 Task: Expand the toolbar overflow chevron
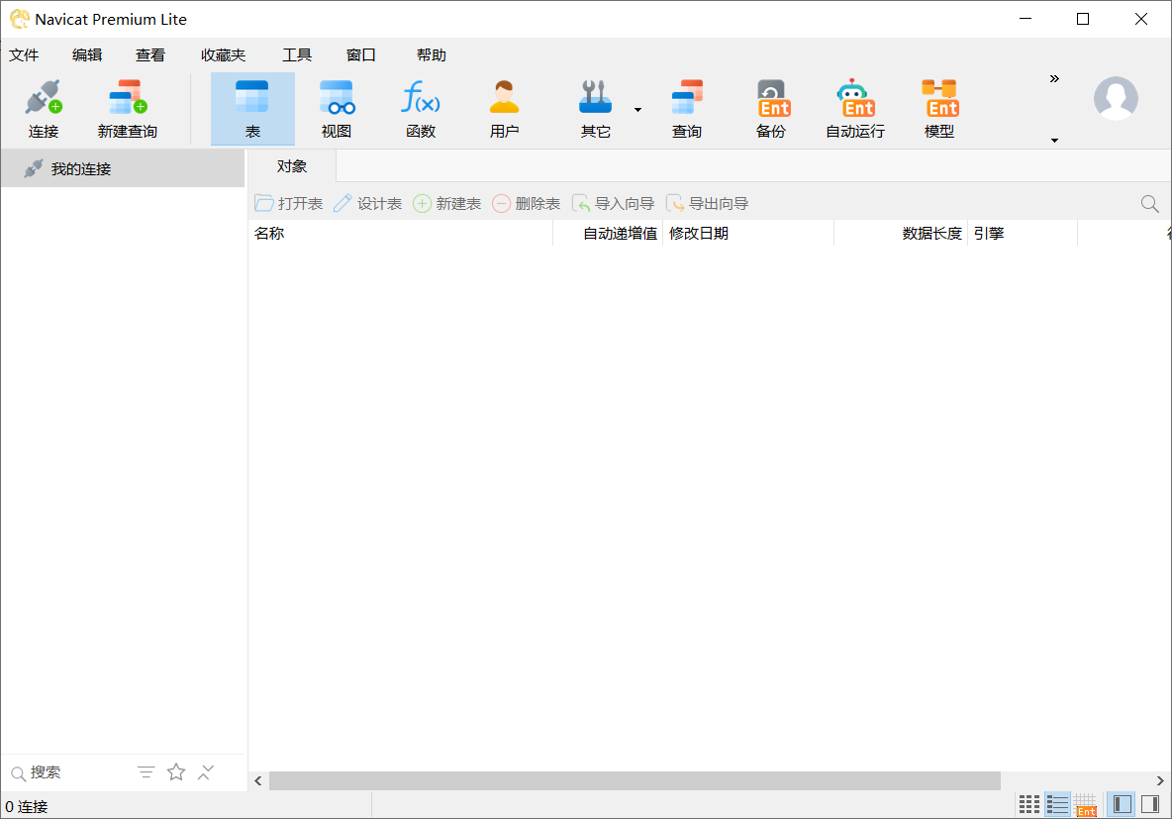coord(1054,79)
